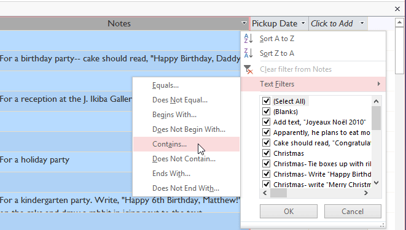Choose Does Not End With... filter
The width and height of the screenshot is (406, 230).
point(187,188)
